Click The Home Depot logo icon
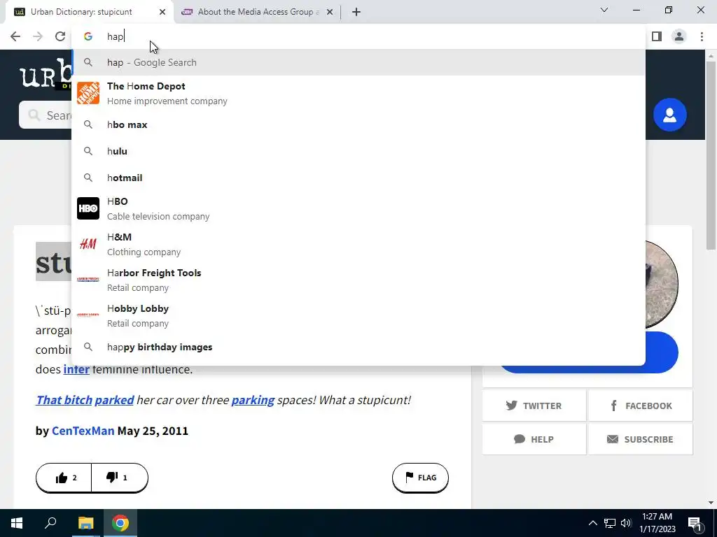This screenshot has height=537, width=717. pos(88,93)
